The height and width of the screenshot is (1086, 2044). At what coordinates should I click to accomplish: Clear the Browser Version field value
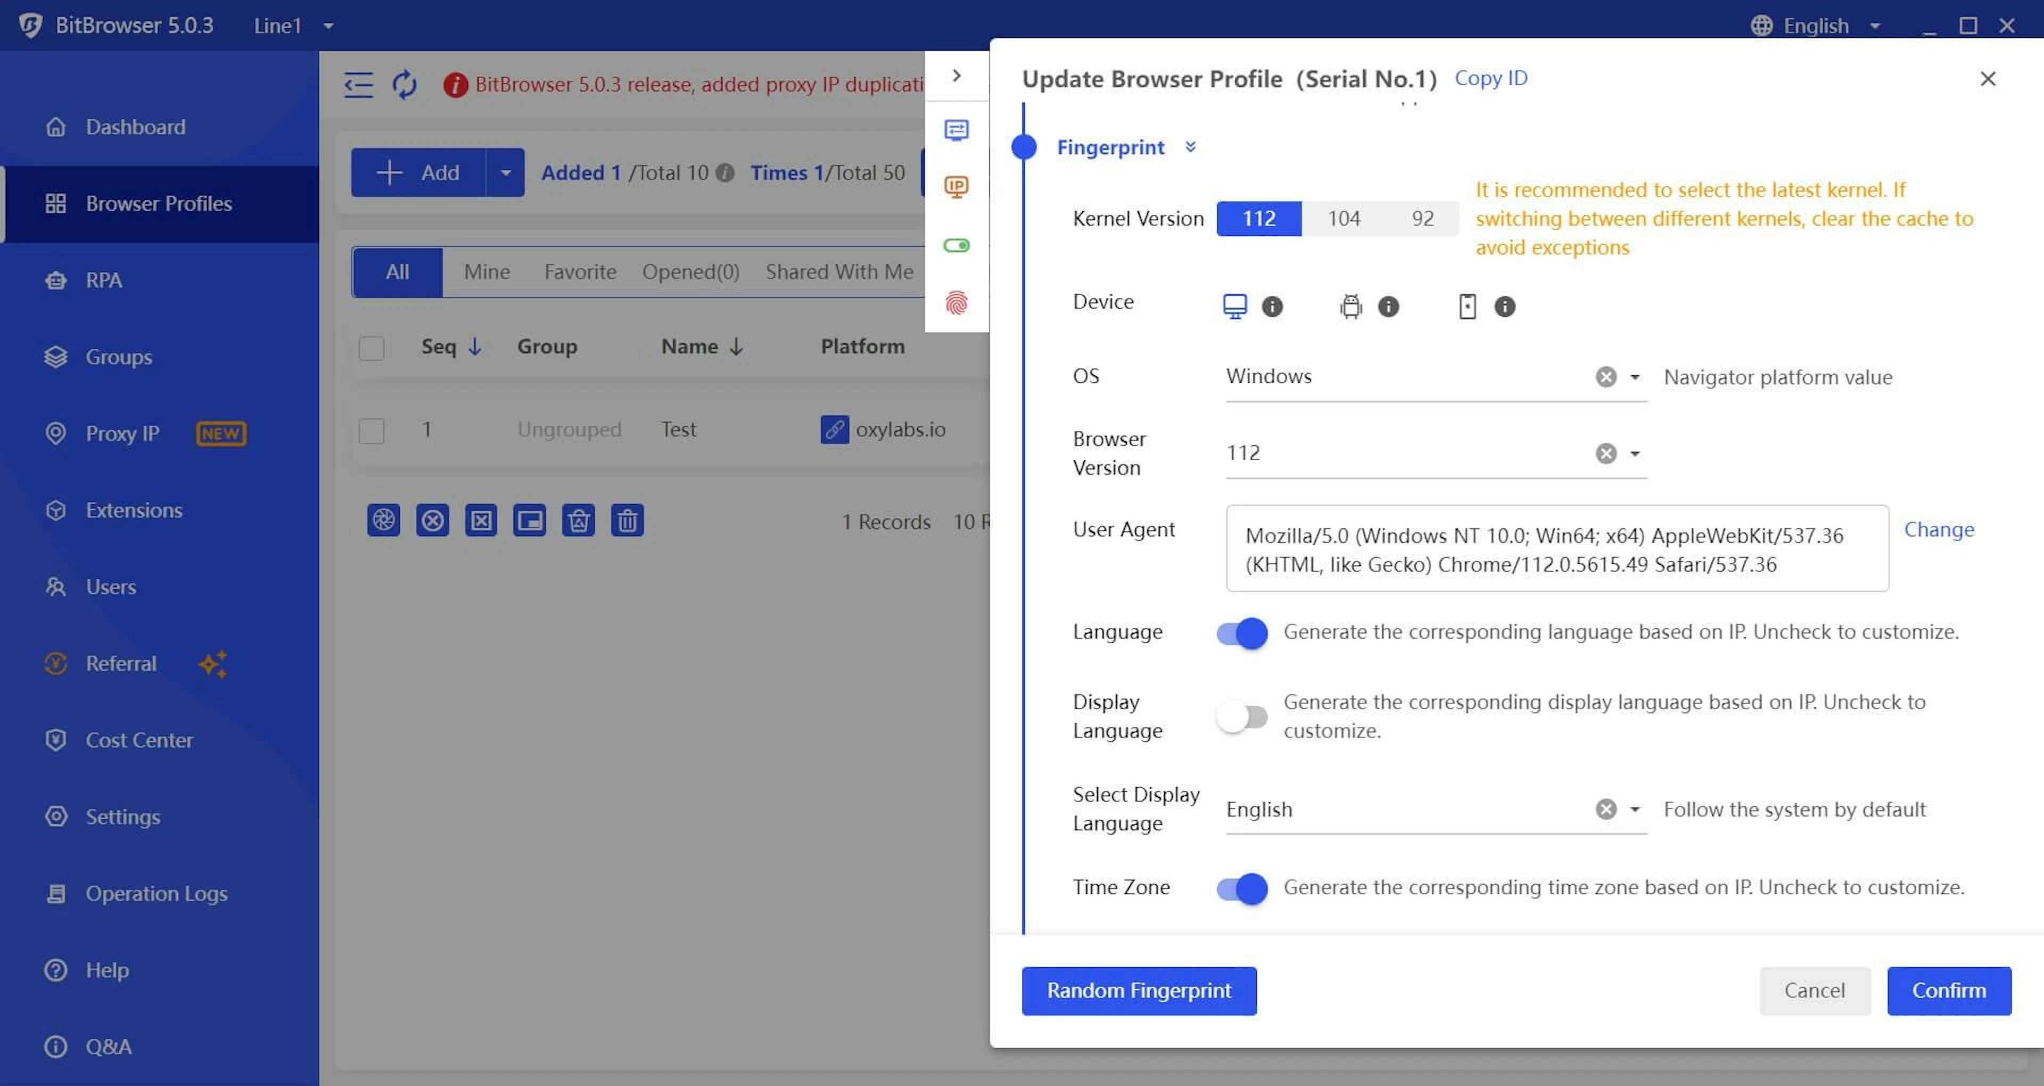(x=1606, y=453)
